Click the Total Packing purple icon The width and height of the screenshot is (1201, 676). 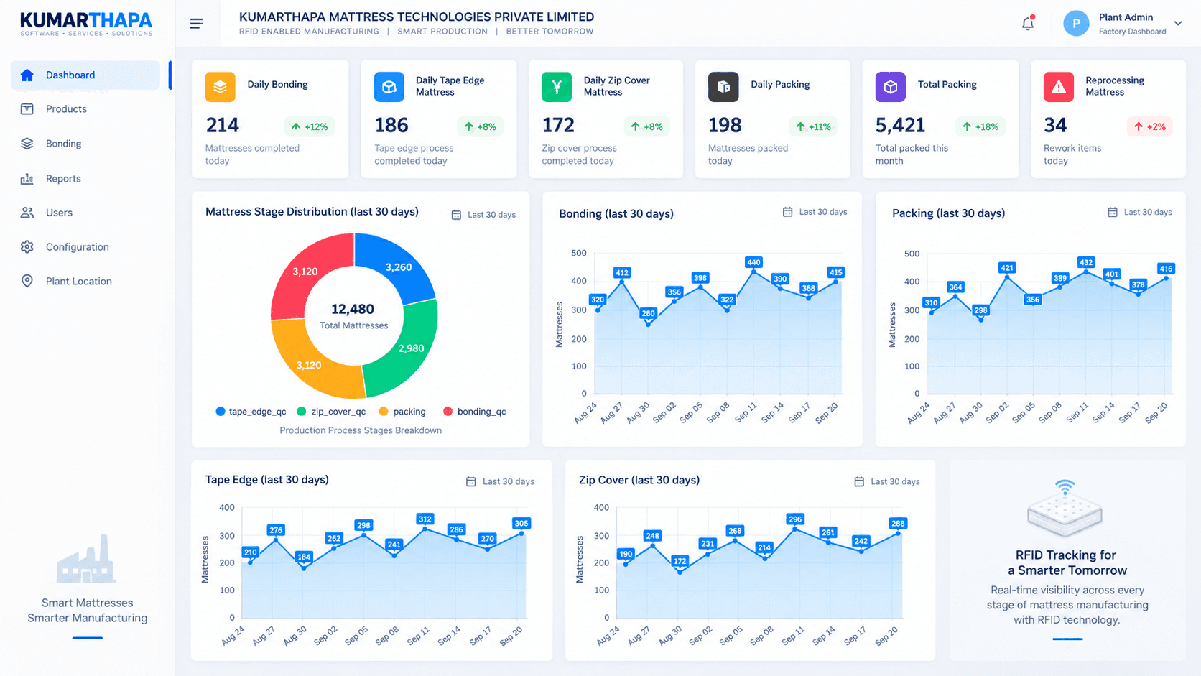point(890,87)
